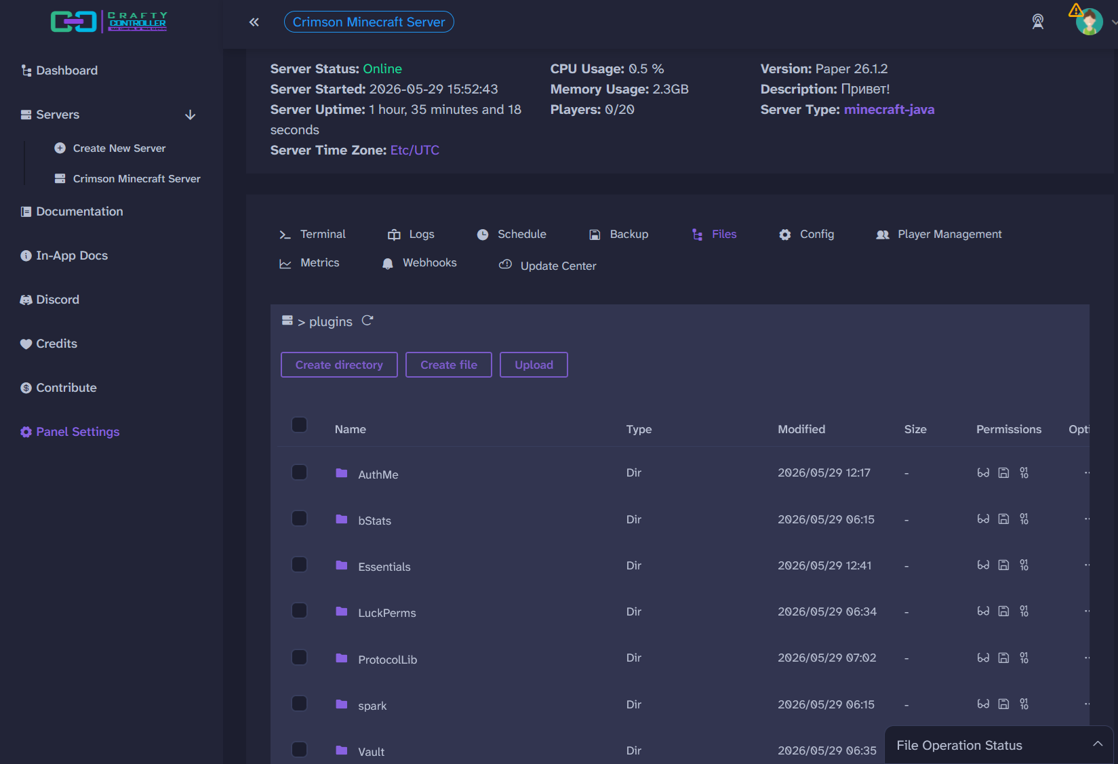Collapse the Servers list with its arrow

(x=191, y=115)
